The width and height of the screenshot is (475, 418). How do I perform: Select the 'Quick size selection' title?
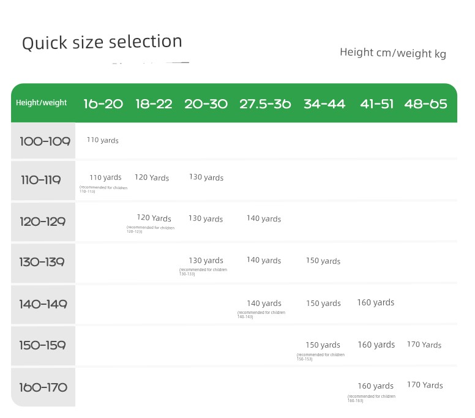point(102,42)
